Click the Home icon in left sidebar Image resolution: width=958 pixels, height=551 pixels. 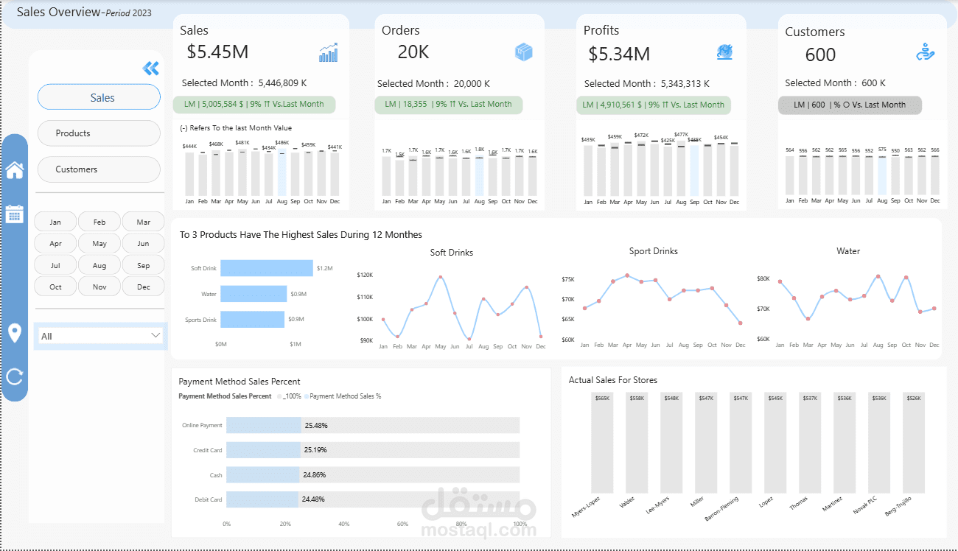coord(15,170)
